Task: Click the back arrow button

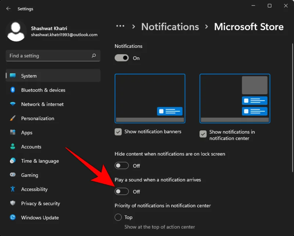Action: [x=8, y=8]
